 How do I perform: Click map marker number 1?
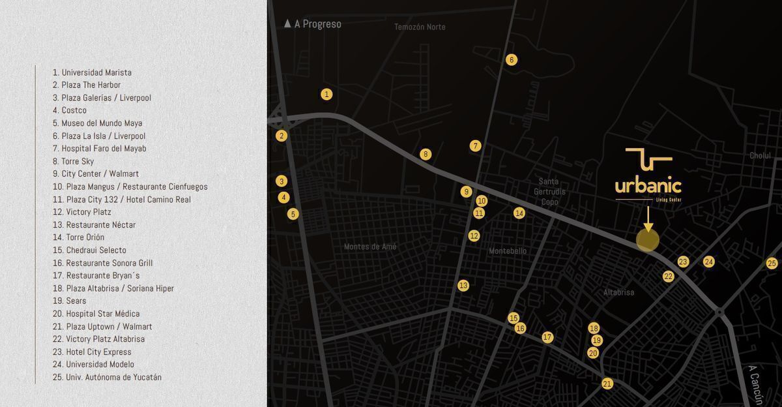click(326, 94)
